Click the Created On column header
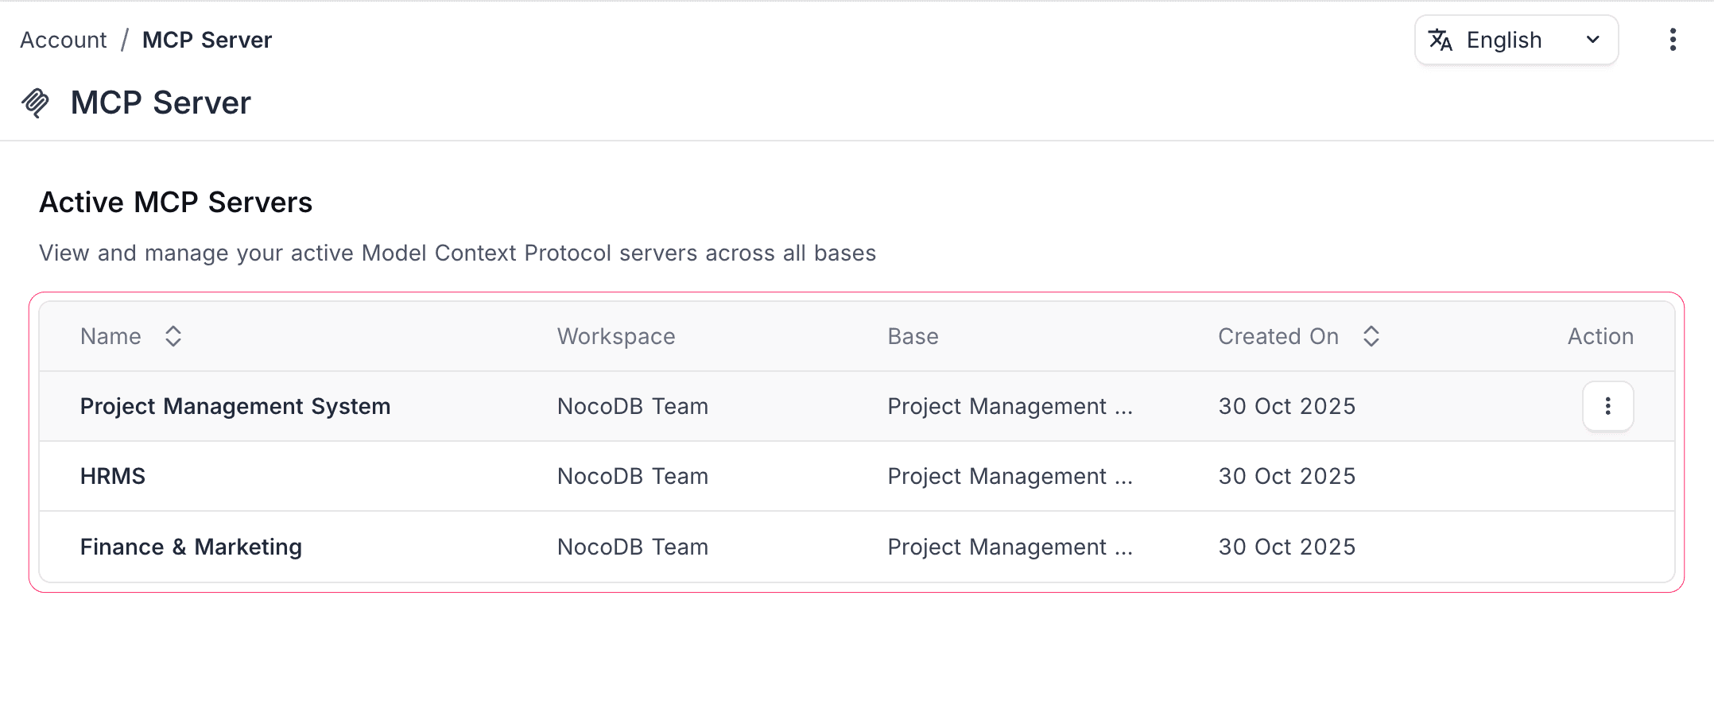The image size is (1714, 704). click(x=1278, y=336)
